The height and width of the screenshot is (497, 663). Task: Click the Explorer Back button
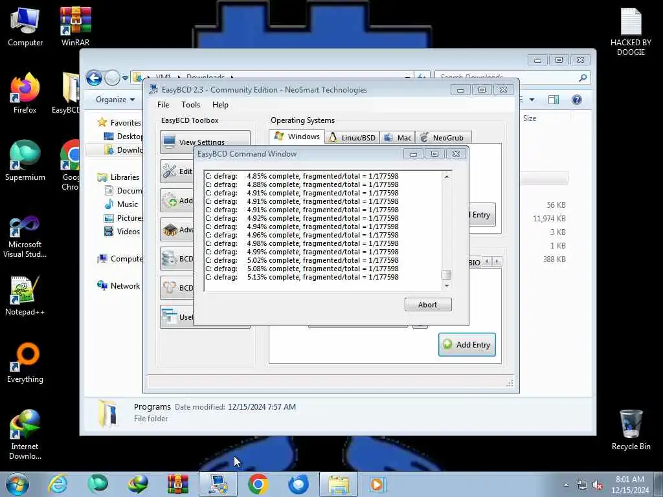(x=94, y=78)
